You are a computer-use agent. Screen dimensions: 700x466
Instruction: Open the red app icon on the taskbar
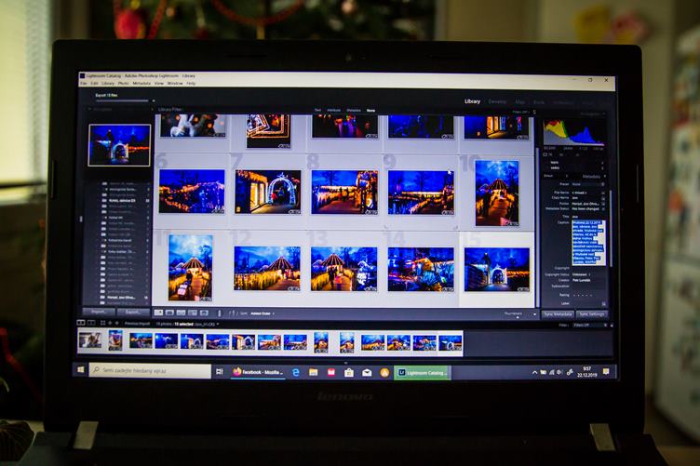[x=331, y=372]
